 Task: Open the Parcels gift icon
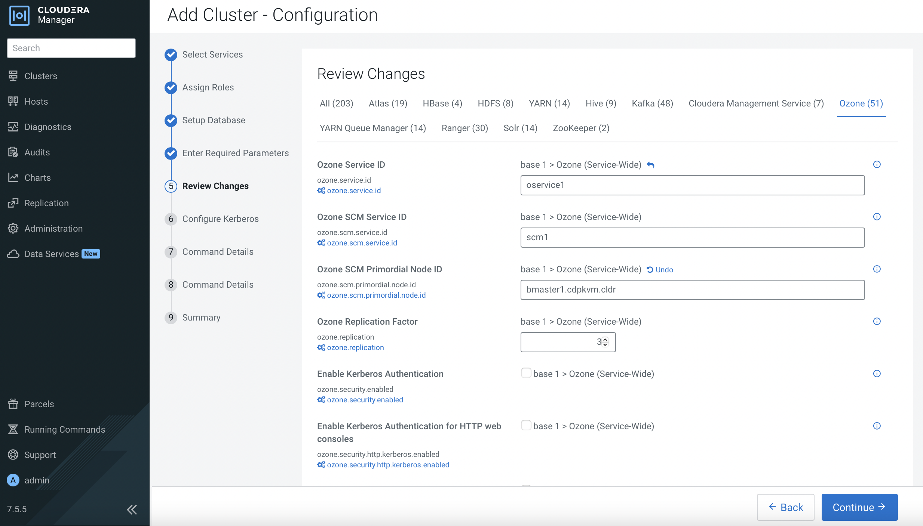point(13,404)
